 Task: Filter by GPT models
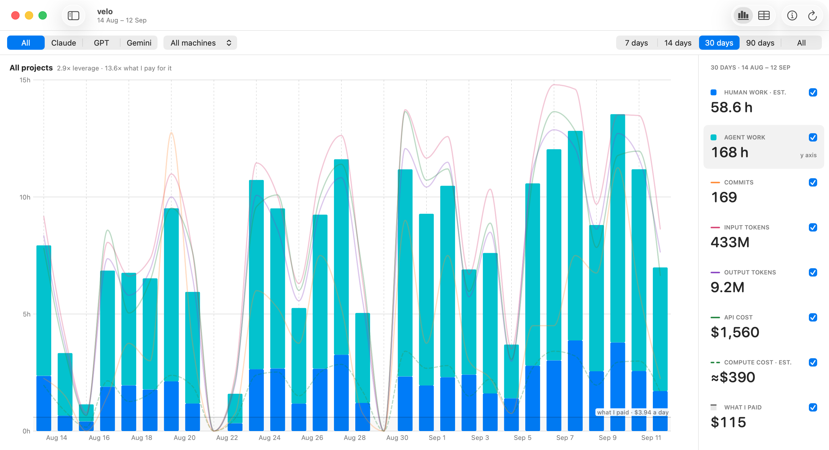(101, 43)
